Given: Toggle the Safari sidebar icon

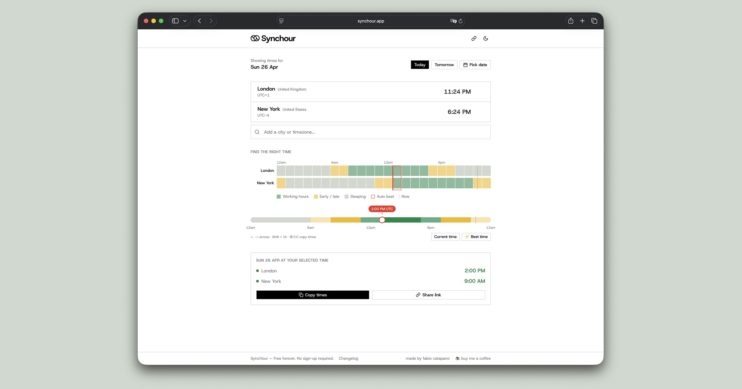Looking at the screenshot, I should point(175,21).
